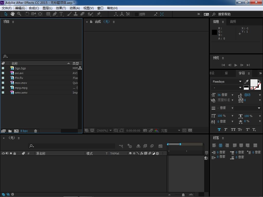Open the font style dropdown below Fixedsys

point(227,88)
